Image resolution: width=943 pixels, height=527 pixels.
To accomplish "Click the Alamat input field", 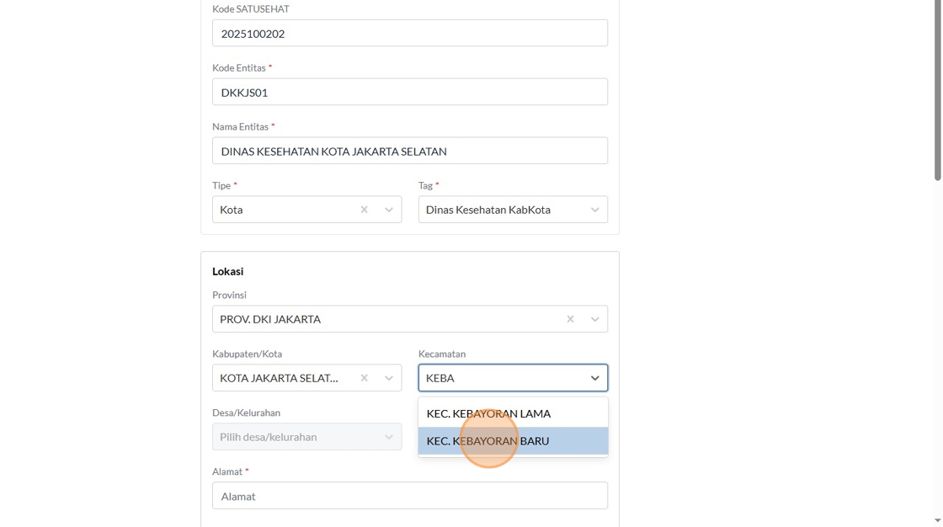I will [x=409, y=496].
